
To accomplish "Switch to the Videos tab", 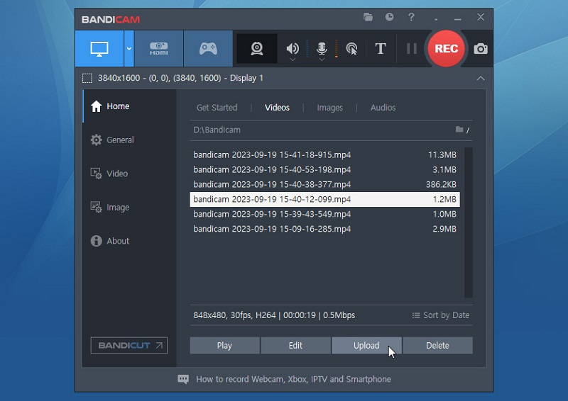I will 277,108.
